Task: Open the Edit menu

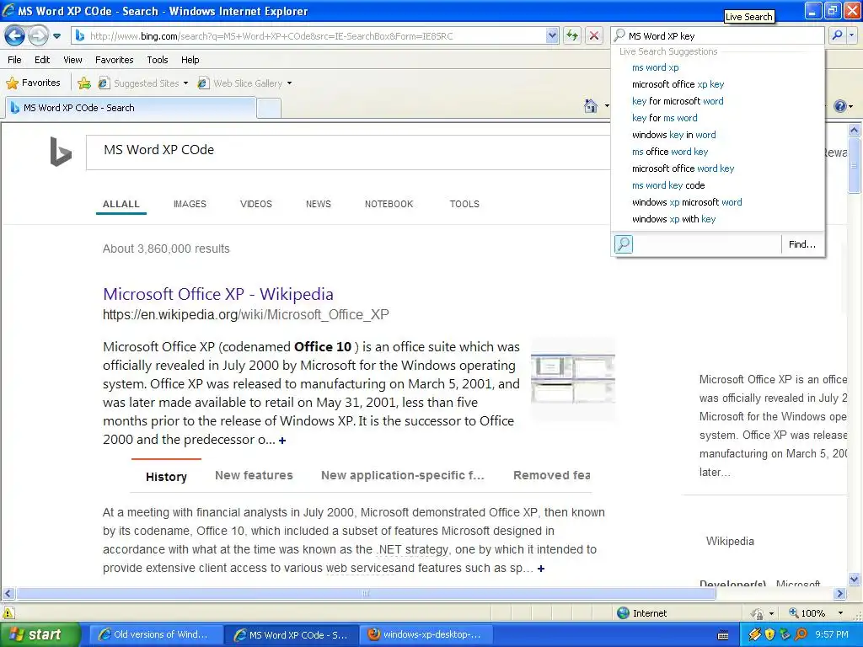Action: coord(42,60)
